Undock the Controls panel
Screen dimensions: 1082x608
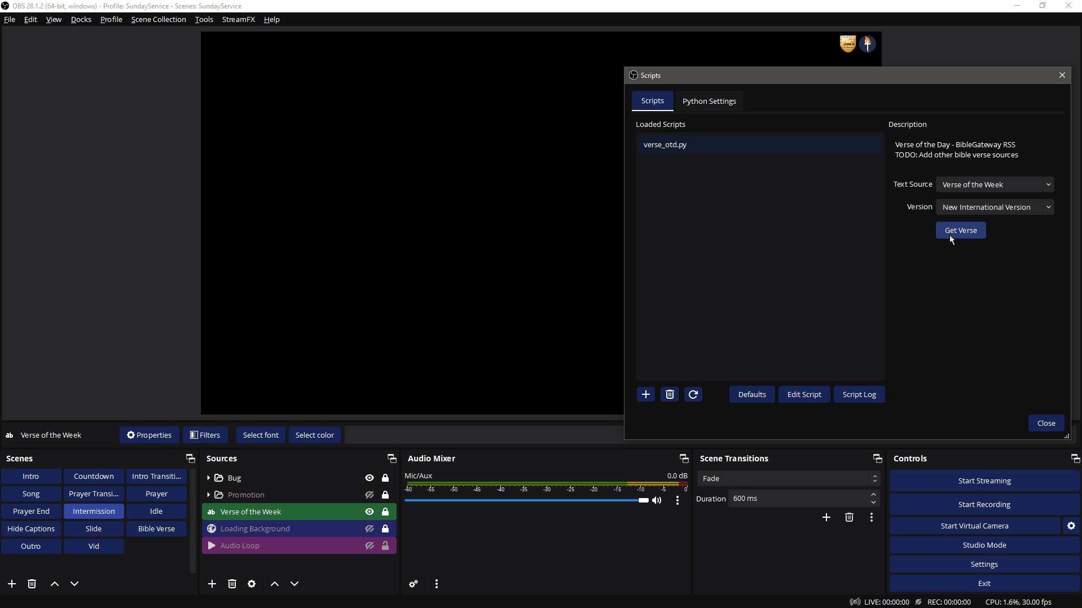click(x=1075, y=459)
